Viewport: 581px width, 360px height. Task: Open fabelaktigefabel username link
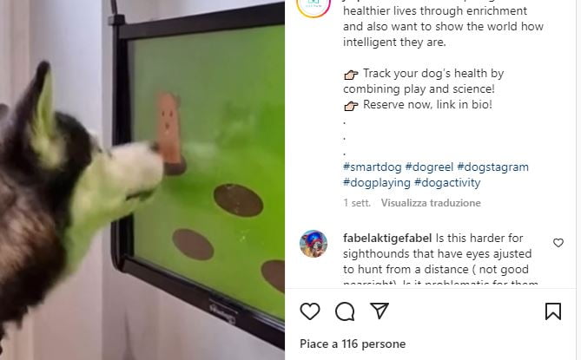(x=387, y=238)
